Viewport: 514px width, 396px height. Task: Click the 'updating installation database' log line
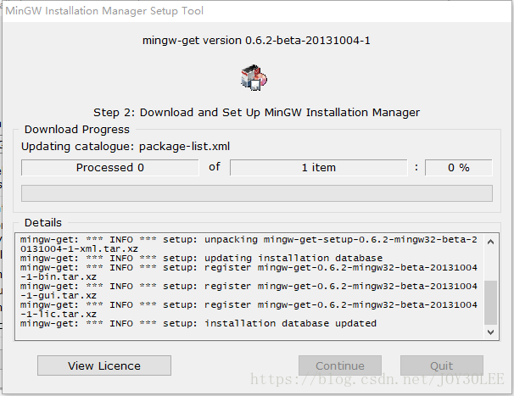coord(201,259)
